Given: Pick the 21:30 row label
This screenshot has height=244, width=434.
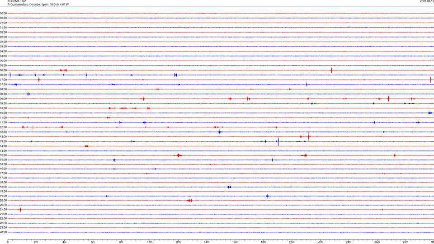Looking at the screenshot, I should point(3,214).
